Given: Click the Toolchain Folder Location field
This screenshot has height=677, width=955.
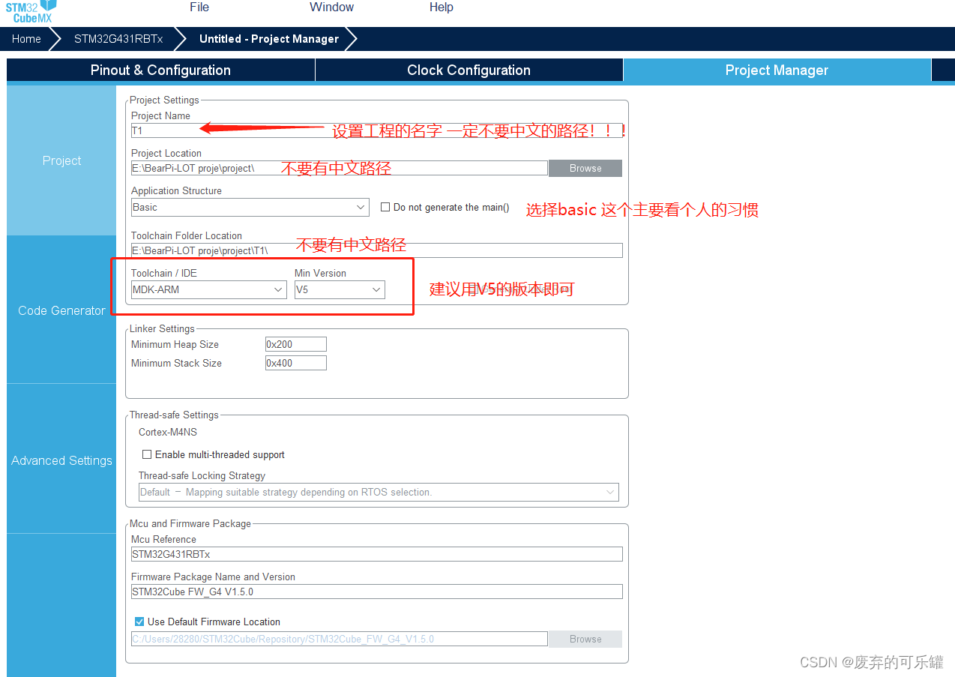Looking at the screenshot, I should pyautogui.click(x=376, y=250).
